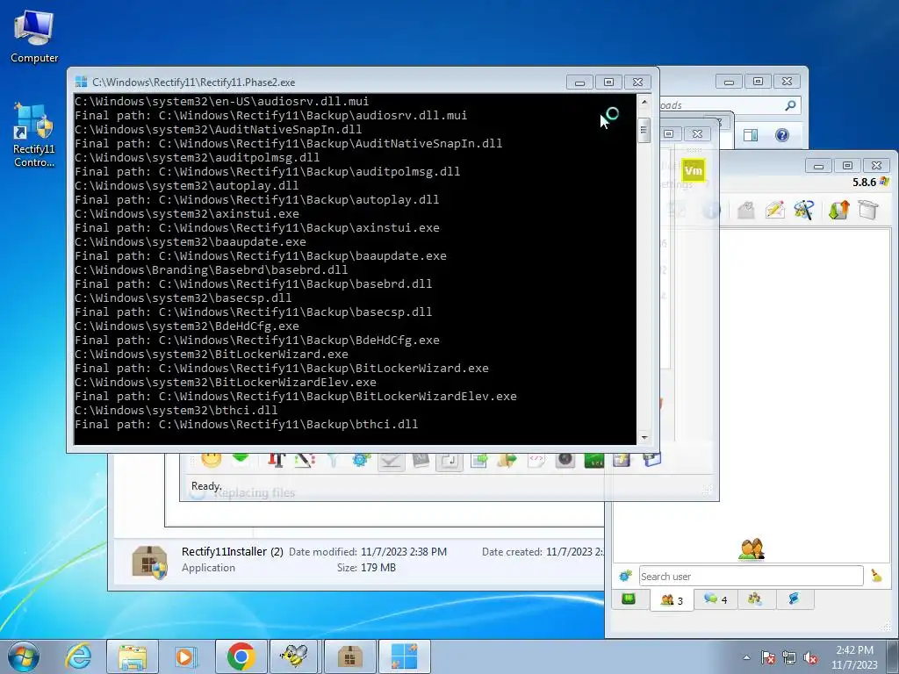Click the gray envelope icon in messenger toolbar
This screenshot has width=899, height=674.
coord(745,211)
